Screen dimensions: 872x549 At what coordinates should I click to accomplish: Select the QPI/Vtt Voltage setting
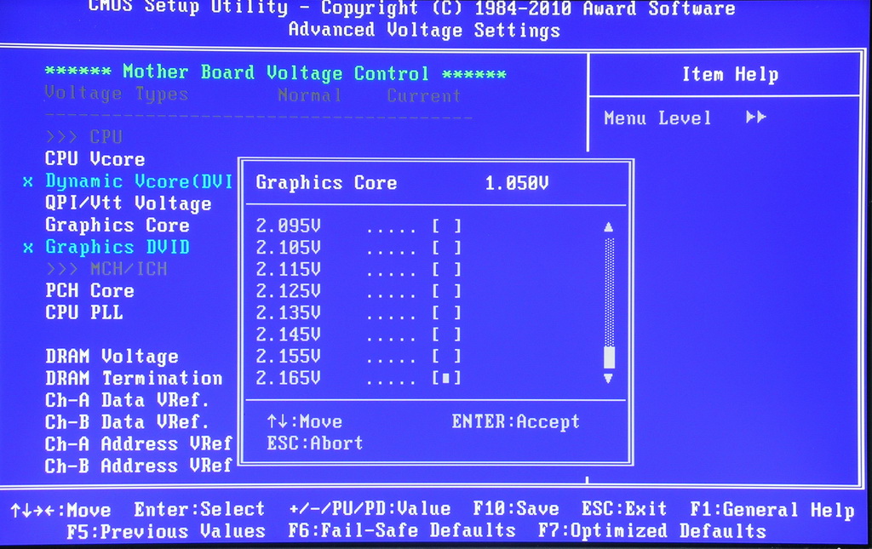pos(128,203)
